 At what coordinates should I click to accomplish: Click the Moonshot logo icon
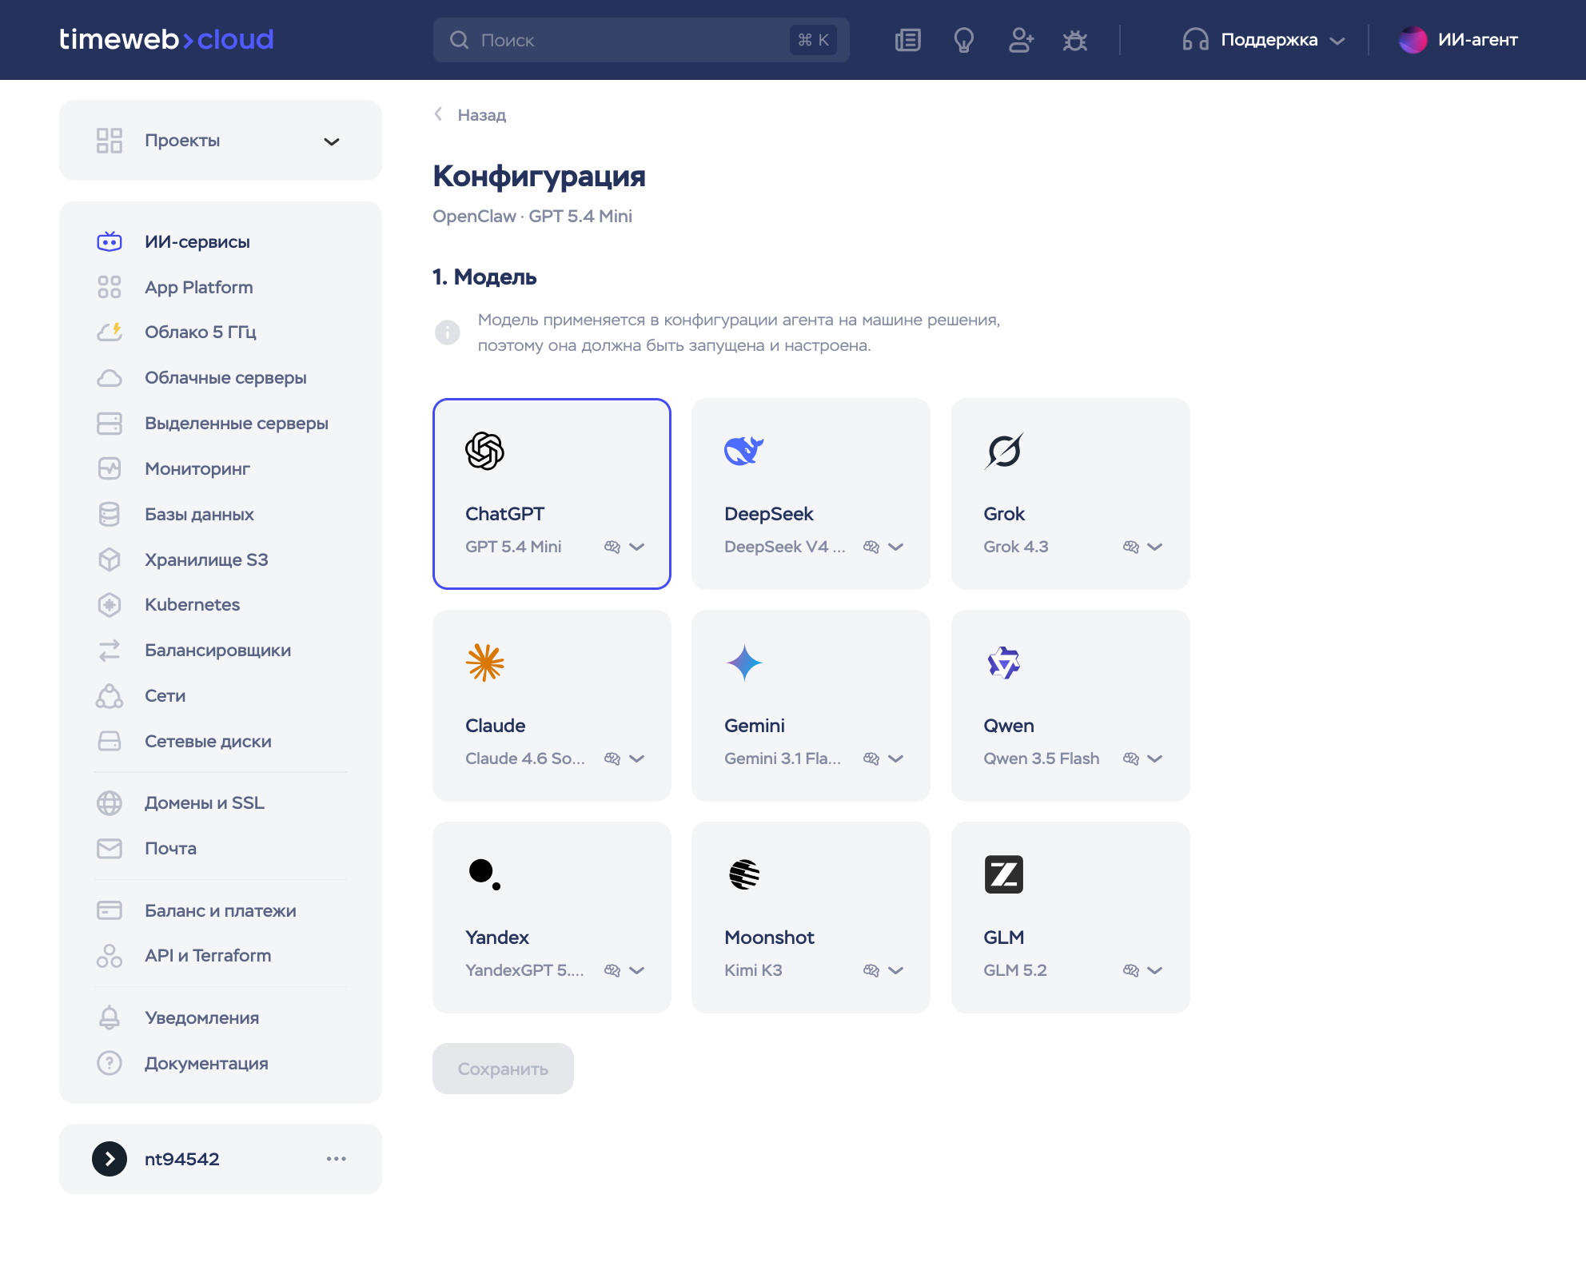tap(744, 874)
